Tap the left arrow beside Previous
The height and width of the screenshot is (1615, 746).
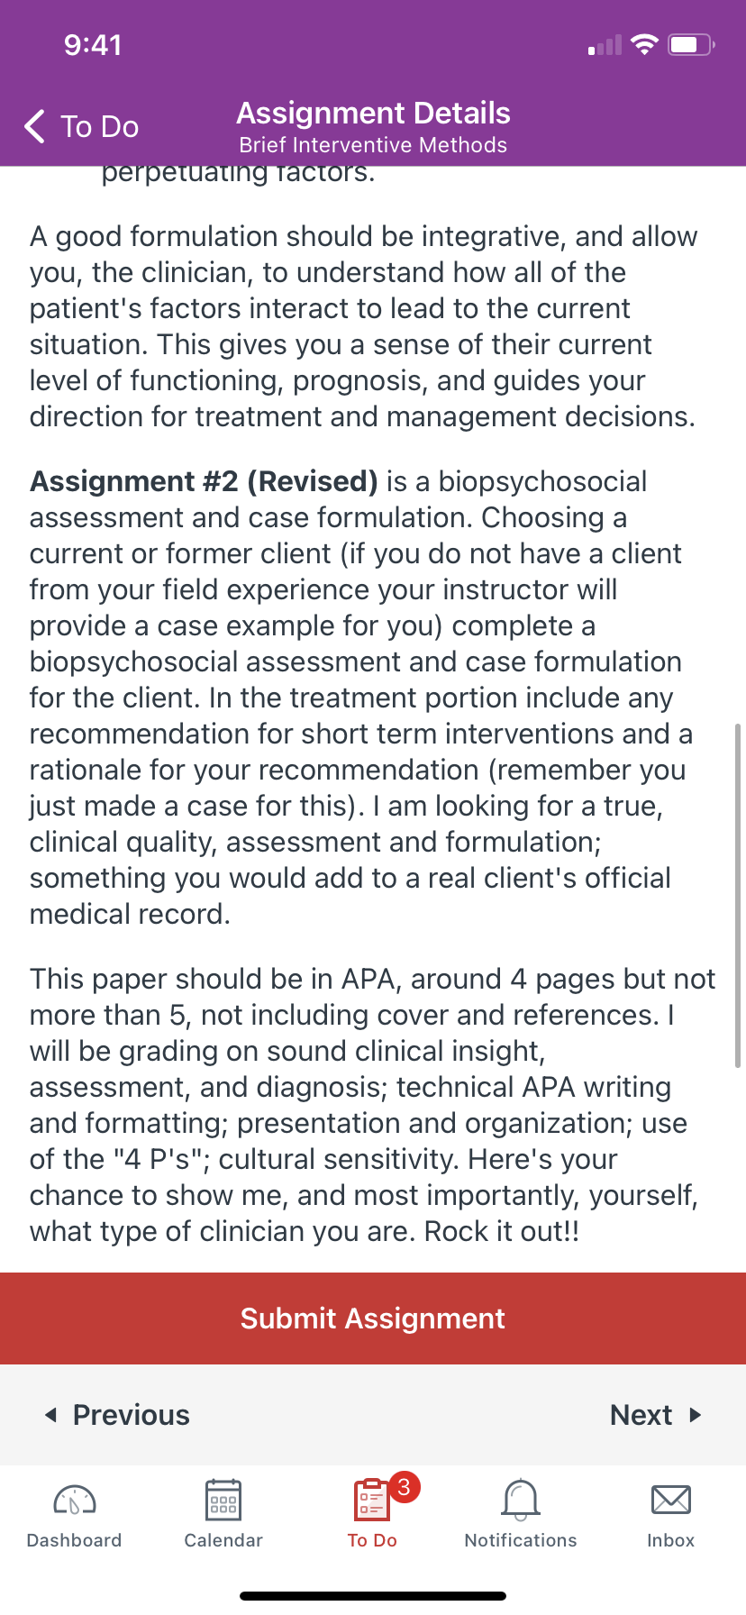pos(51,1415)
